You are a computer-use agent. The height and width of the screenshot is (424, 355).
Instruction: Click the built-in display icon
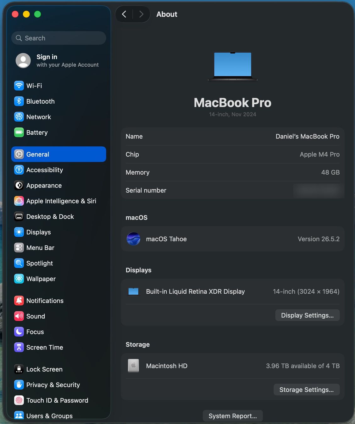coord(133,291)
